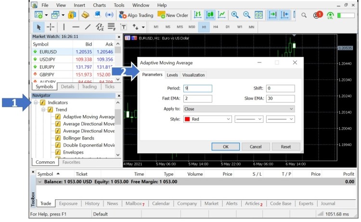
Task: Open the Apply to dropdown
Action: tap(238, 109)
